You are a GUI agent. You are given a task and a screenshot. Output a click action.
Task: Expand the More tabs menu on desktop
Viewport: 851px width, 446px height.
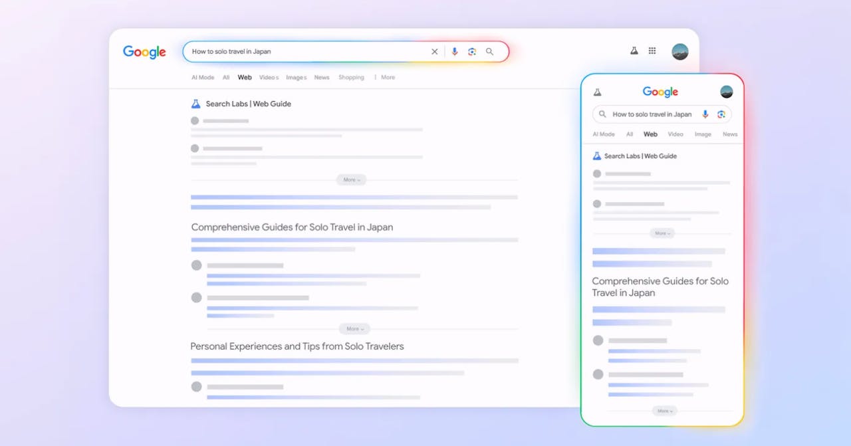(x=384, y=78)
